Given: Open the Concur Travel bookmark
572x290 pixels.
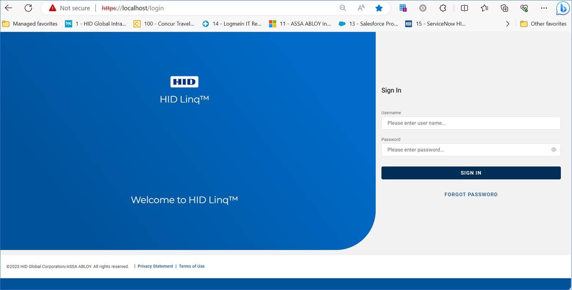Looking at the screenshot, I should (x=164, y=24).
